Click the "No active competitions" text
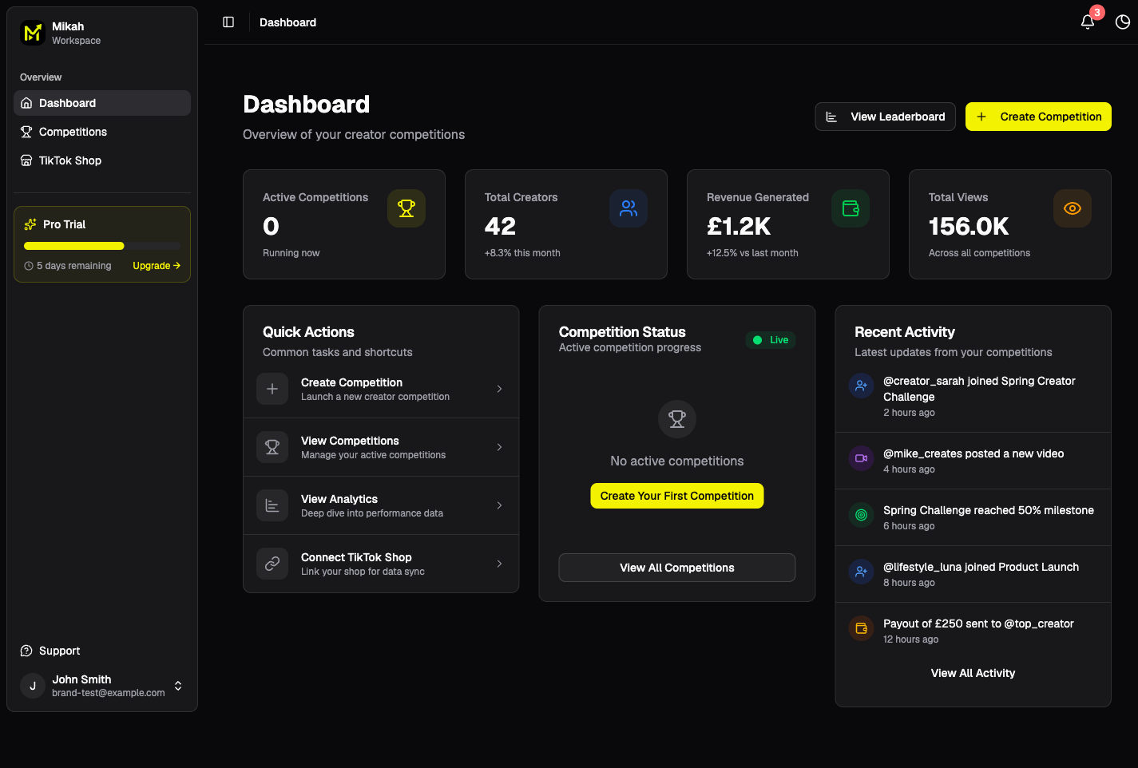 point(677,461)
